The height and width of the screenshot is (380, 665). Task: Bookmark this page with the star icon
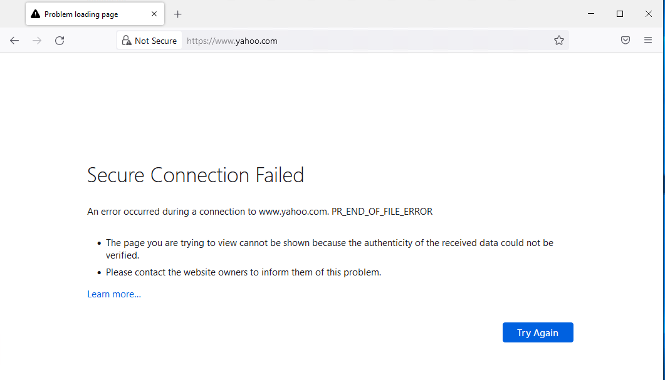pos(559,41)
